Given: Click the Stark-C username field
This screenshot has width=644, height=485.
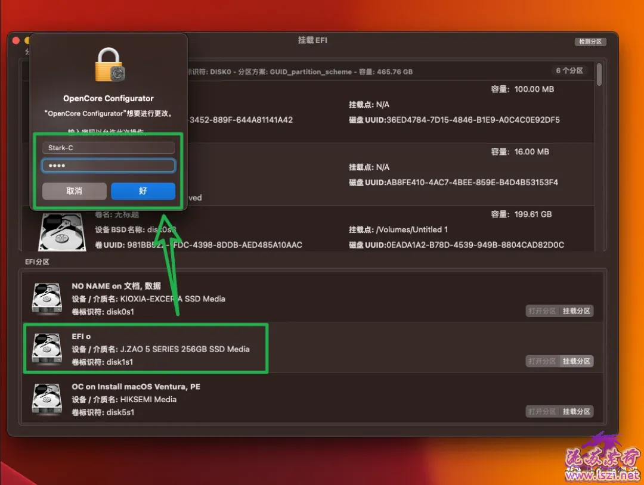Looking at the screenshot, I should [x=109, y=148].
